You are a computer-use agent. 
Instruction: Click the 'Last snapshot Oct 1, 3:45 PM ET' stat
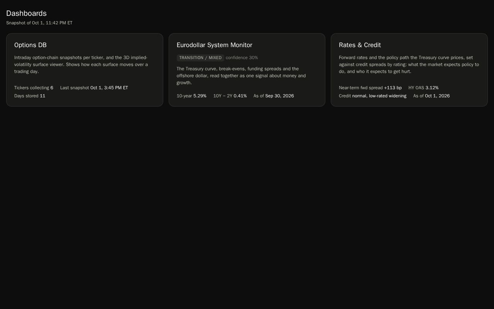pyautogui.click(x=94, y=88)
